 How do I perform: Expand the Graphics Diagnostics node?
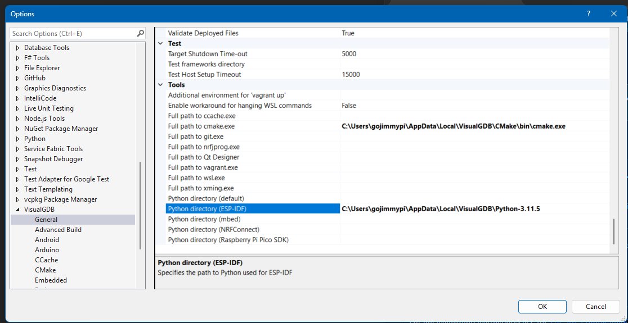point(17,88)
